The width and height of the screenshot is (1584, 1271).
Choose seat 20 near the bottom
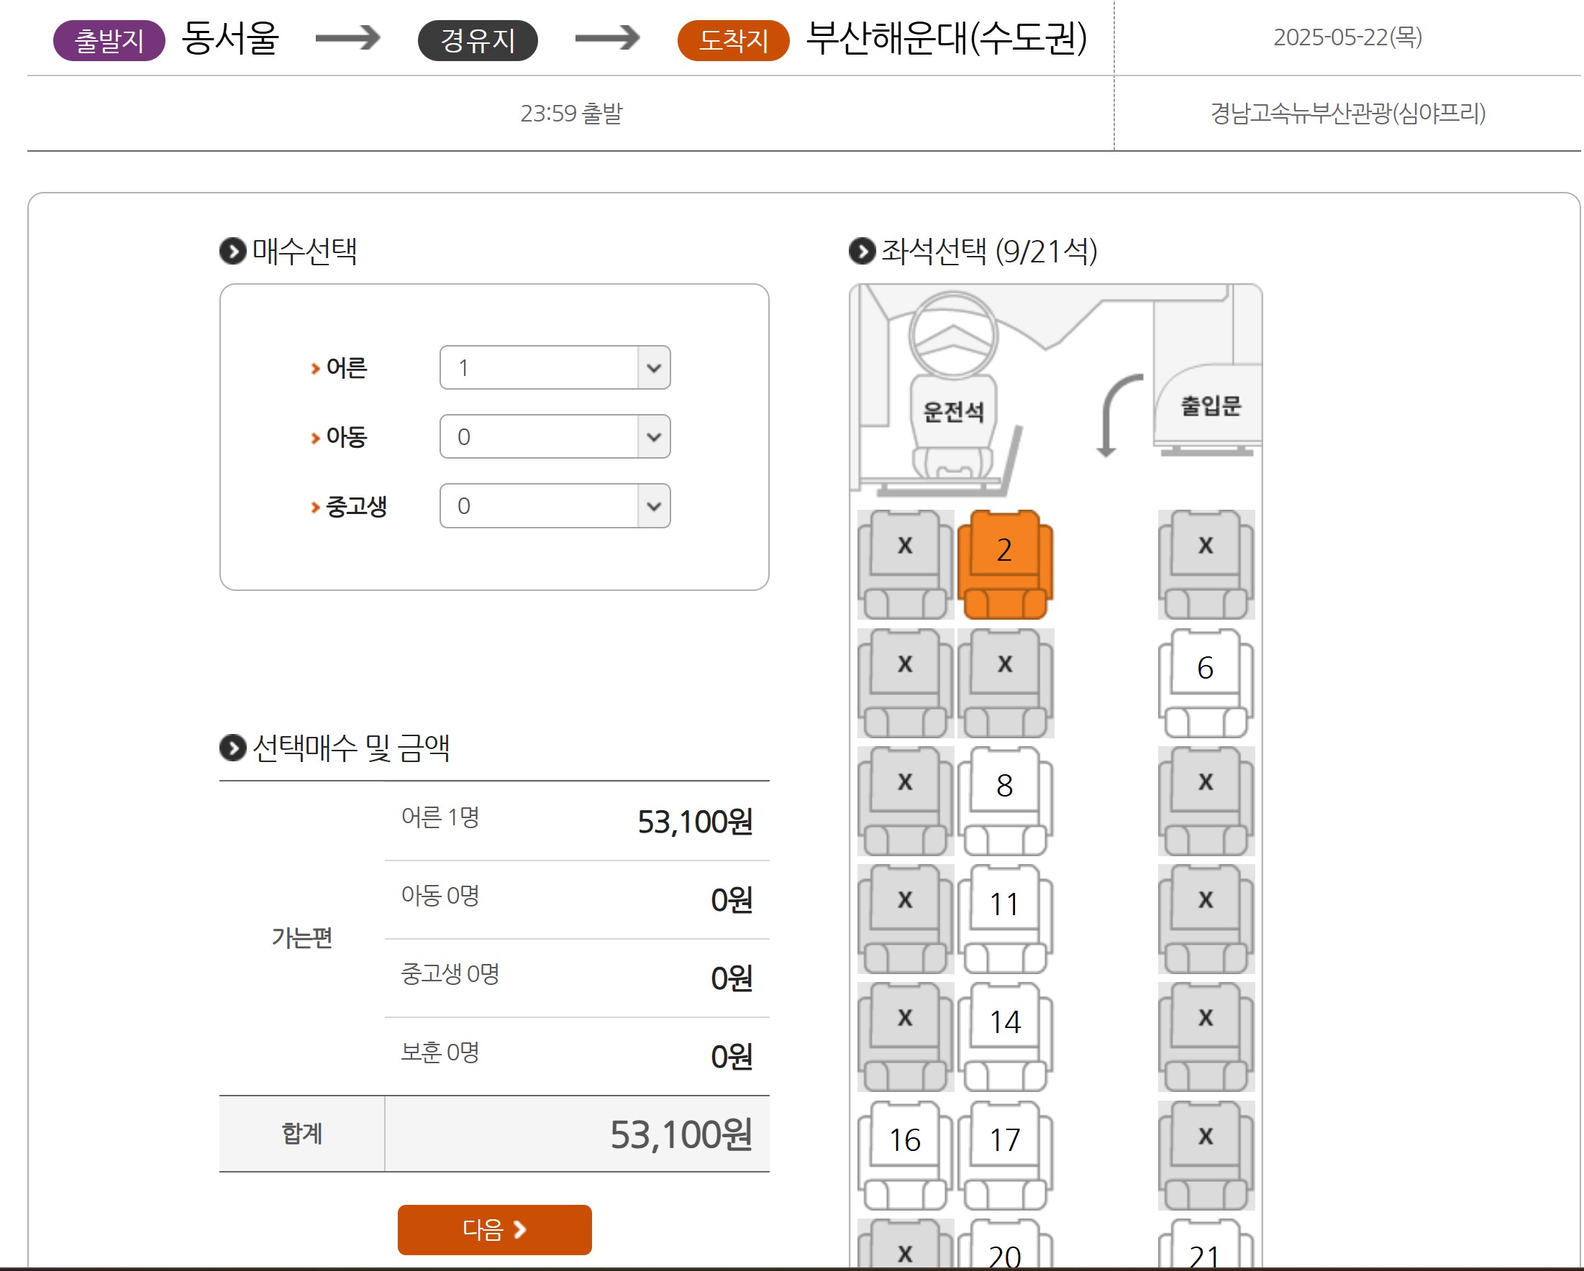[1005, 1249]
